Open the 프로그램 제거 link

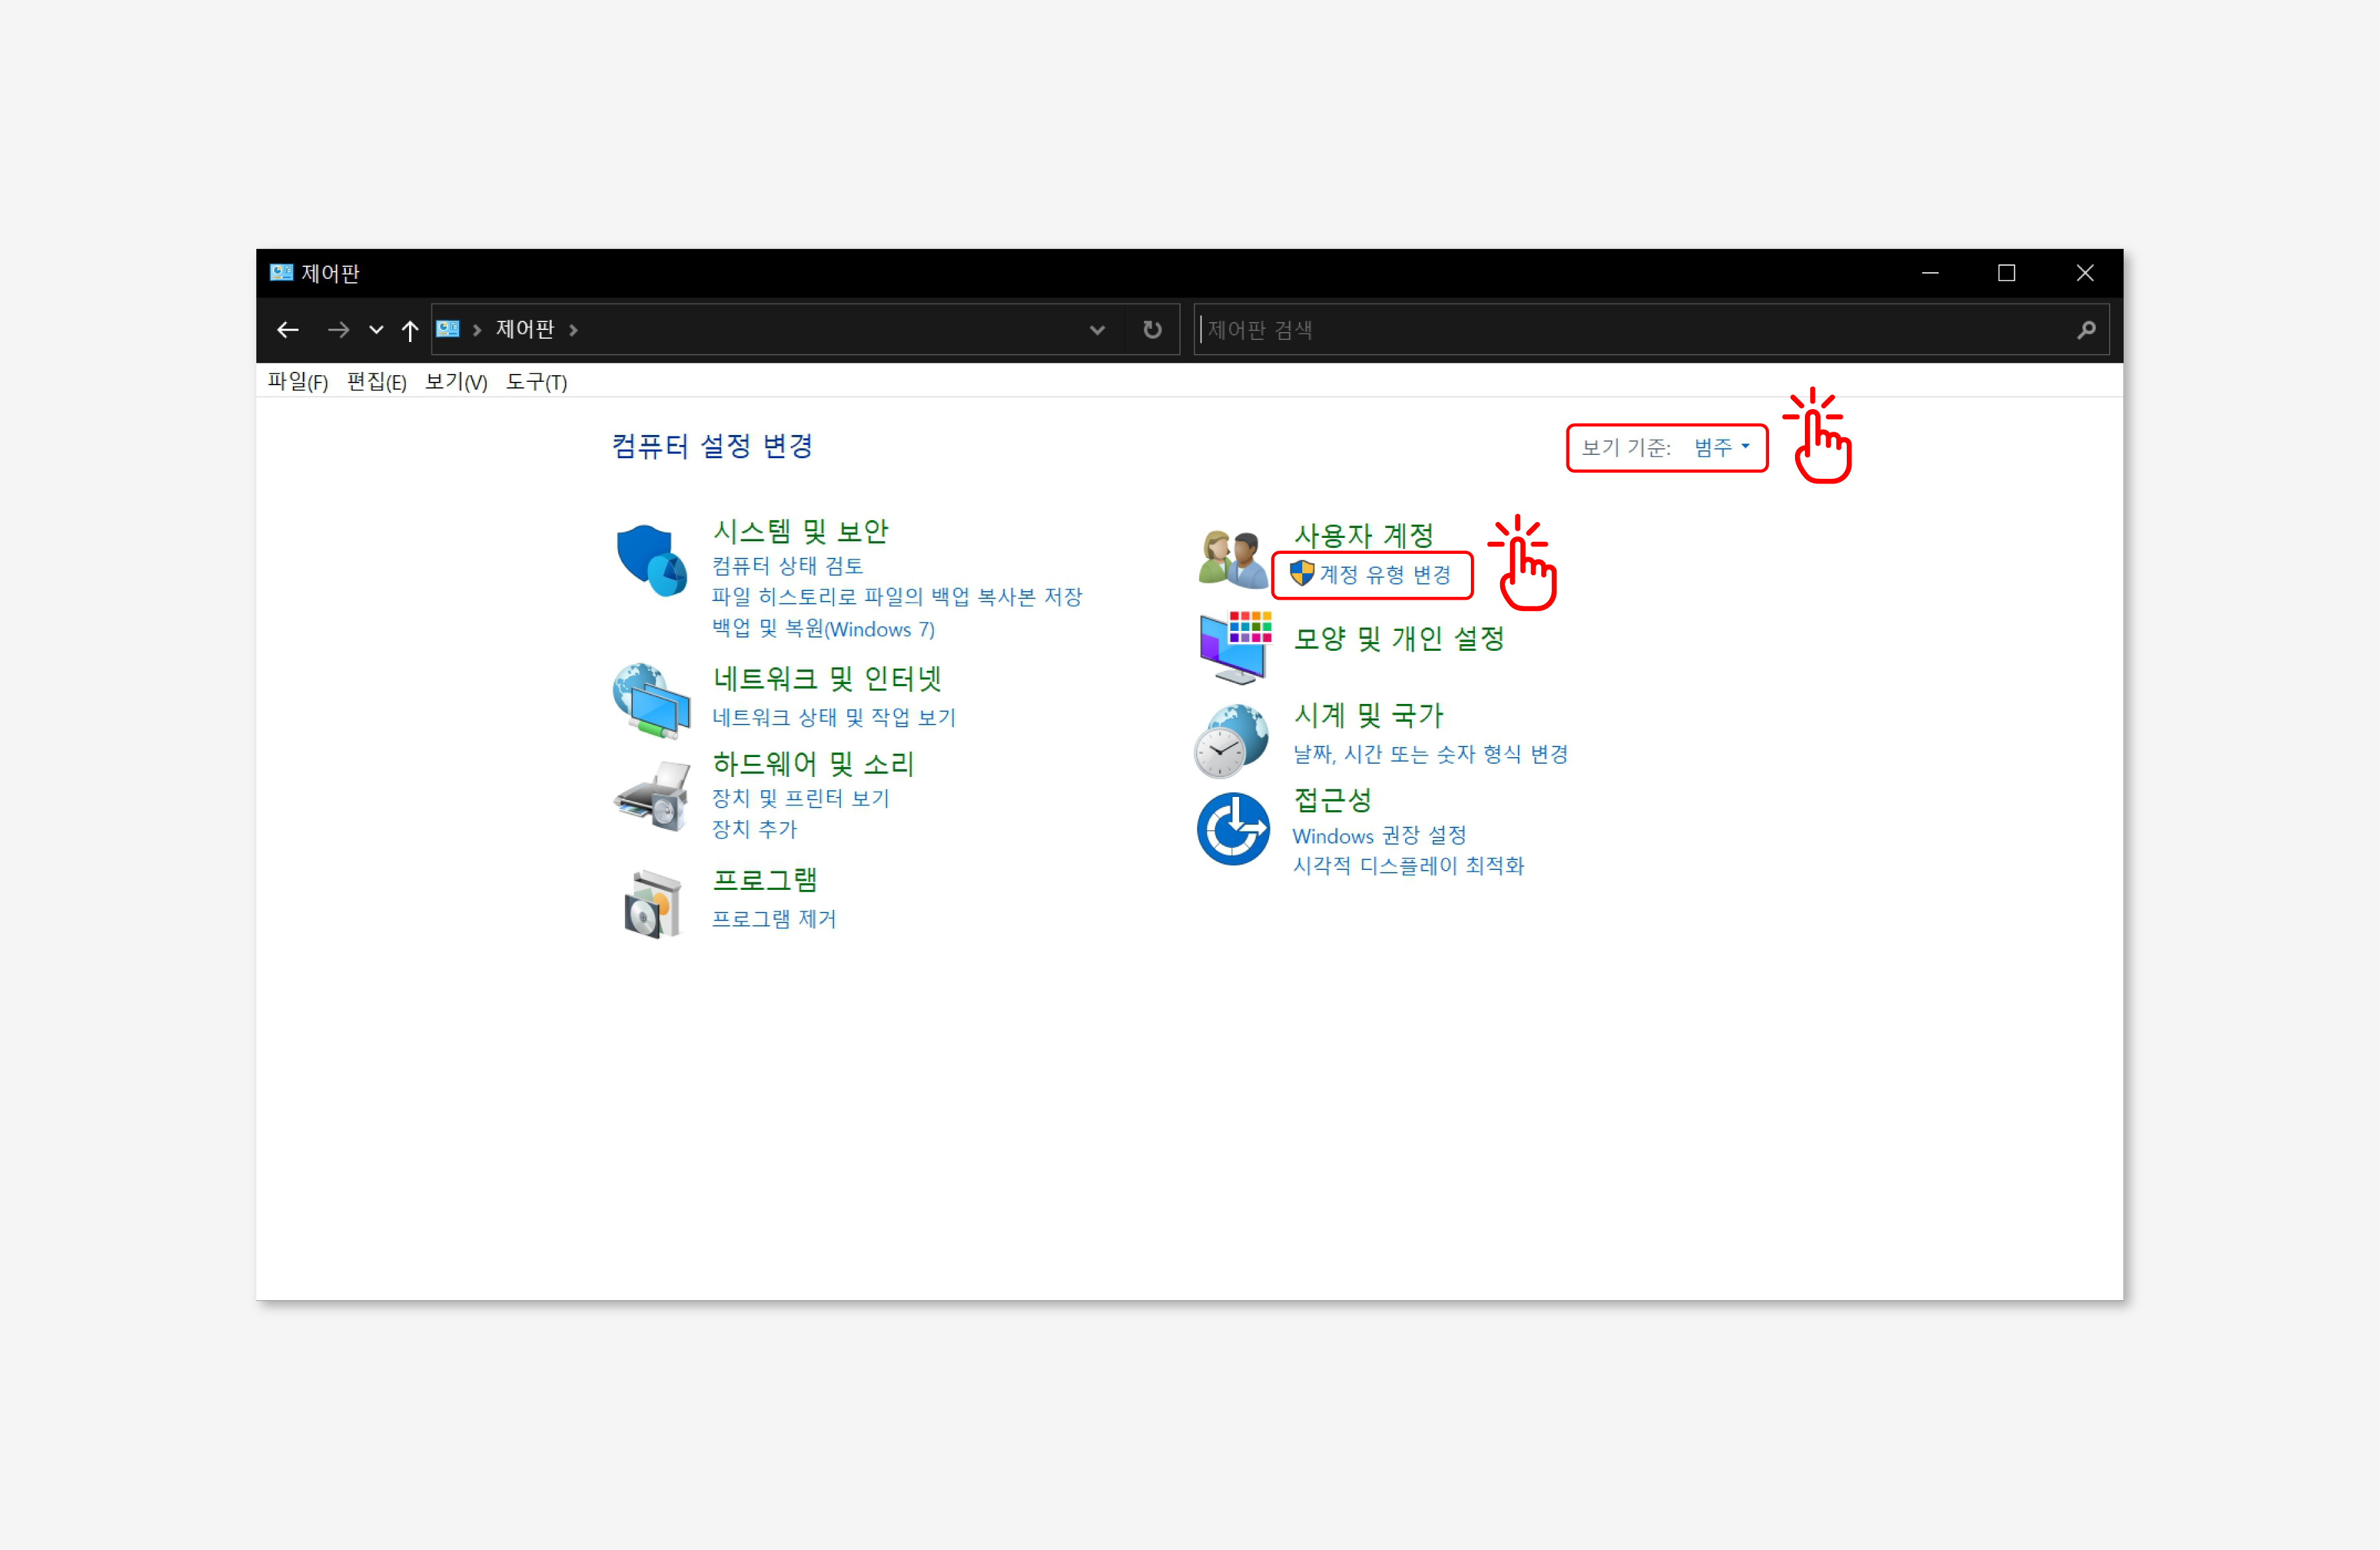click(x=773, y=919)
